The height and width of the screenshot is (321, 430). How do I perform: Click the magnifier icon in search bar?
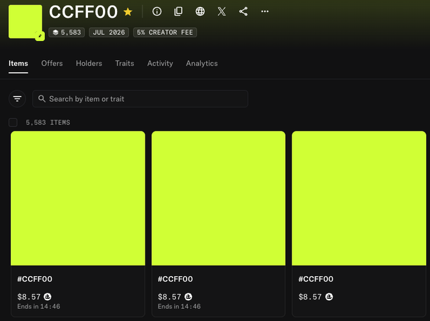[42, 99]
